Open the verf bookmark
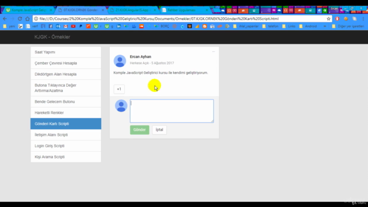The height and width of the screenshot is (207, 368). (32, 26)
